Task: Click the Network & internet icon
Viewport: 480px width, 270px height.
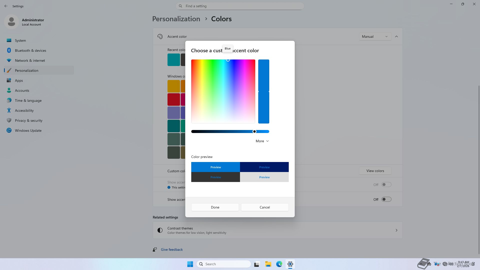Action: click(9, 60)
